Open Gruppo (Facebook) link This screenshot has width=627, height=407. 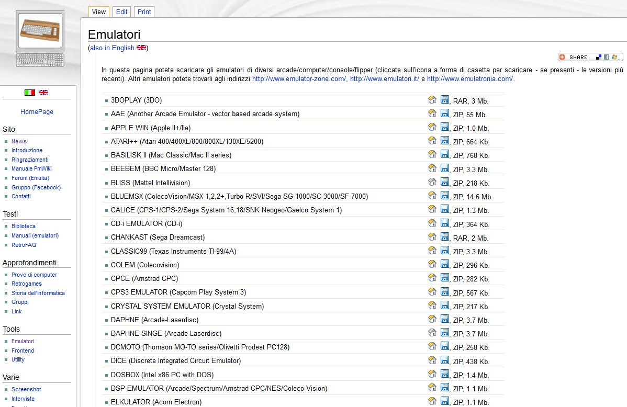click(36, 187)
